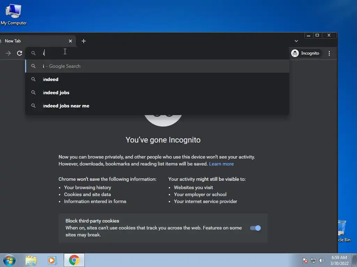Reload the page with refresh icon
Viewport: 357px width, 267px height.
point(20,53)
